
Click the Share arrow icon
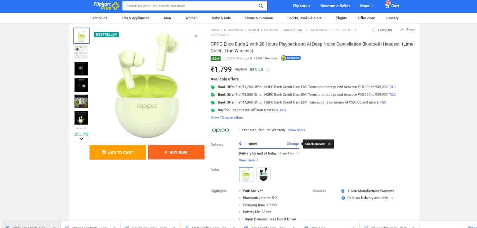(x=402, y=30)
